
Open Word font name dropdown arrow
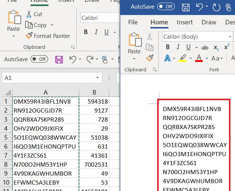pyautogui.click(x=230, y=37)
